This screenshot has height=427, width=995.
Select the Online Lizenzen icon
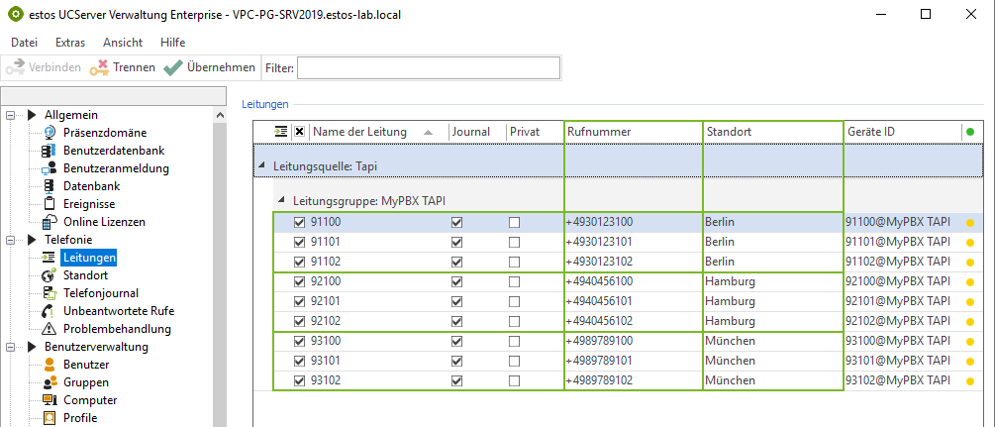49,222
